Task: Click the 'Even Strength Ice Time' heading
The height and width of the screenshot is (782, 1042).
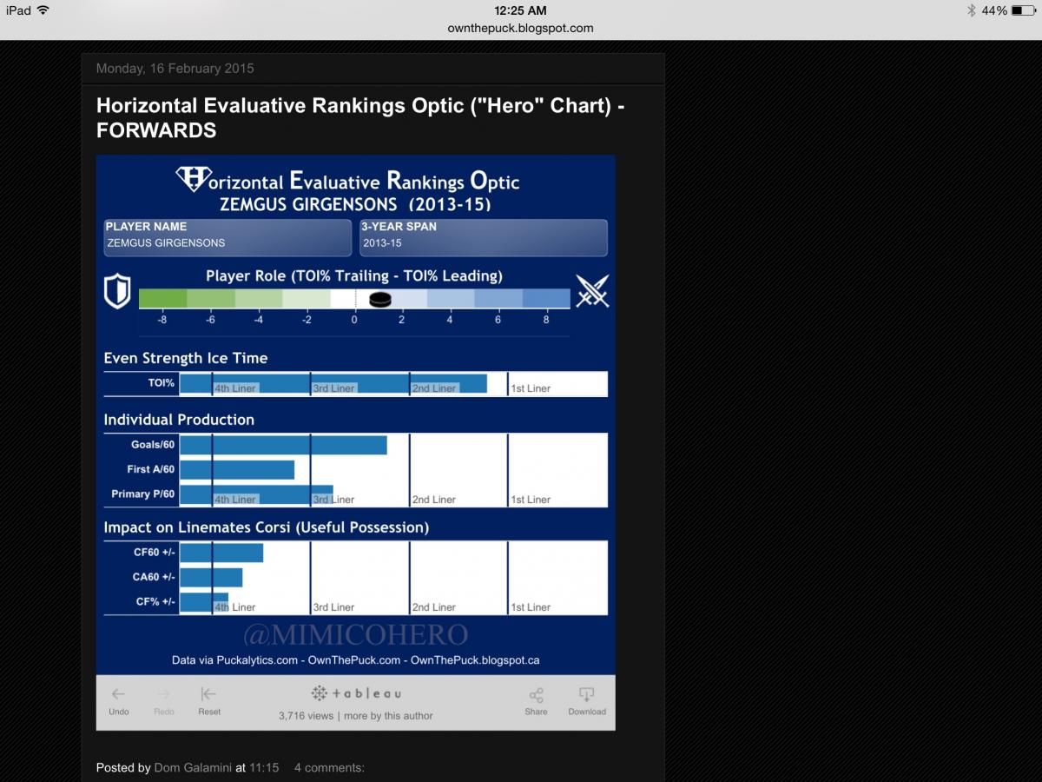Action: 186,358
